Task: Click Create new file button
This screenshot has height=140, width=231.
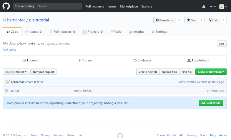Action: tap(148, 72)
